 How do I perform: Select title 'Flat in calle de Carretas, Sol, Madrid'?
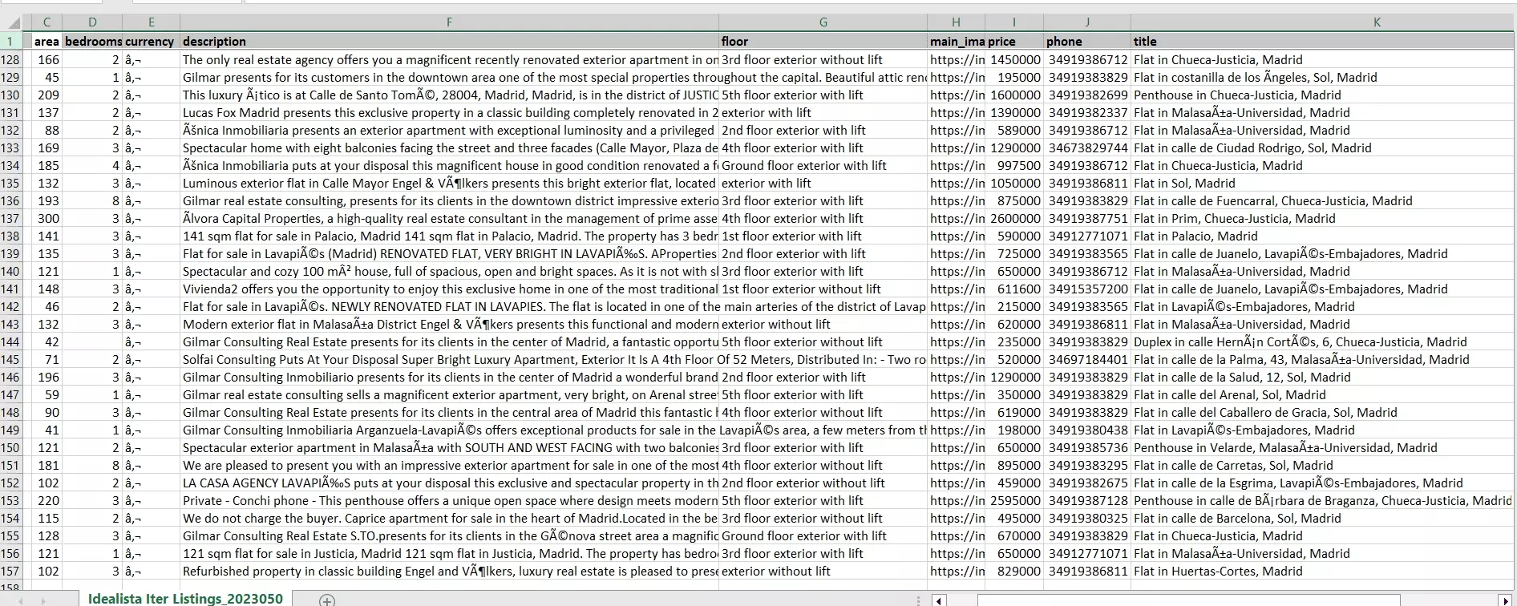tap(1322, 465)
